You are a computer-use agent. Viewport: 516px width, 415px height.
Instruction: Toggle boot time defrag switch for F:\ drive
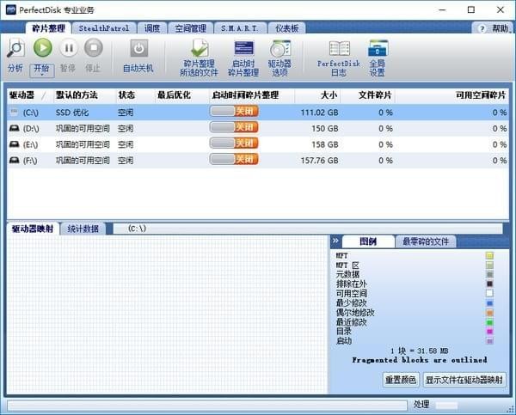click(234, 159)
